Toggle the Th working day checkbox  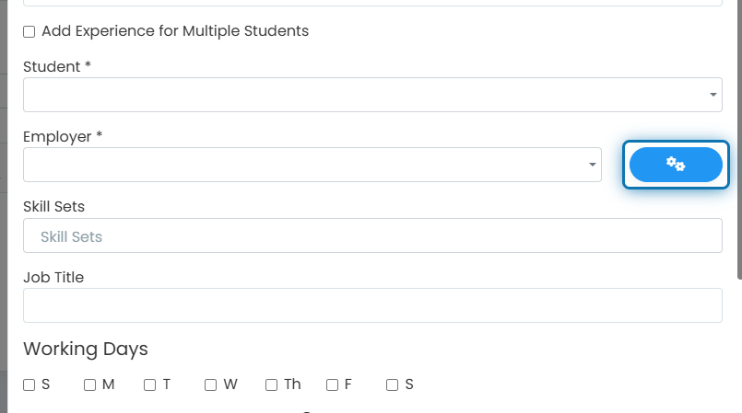click(272, 385)
